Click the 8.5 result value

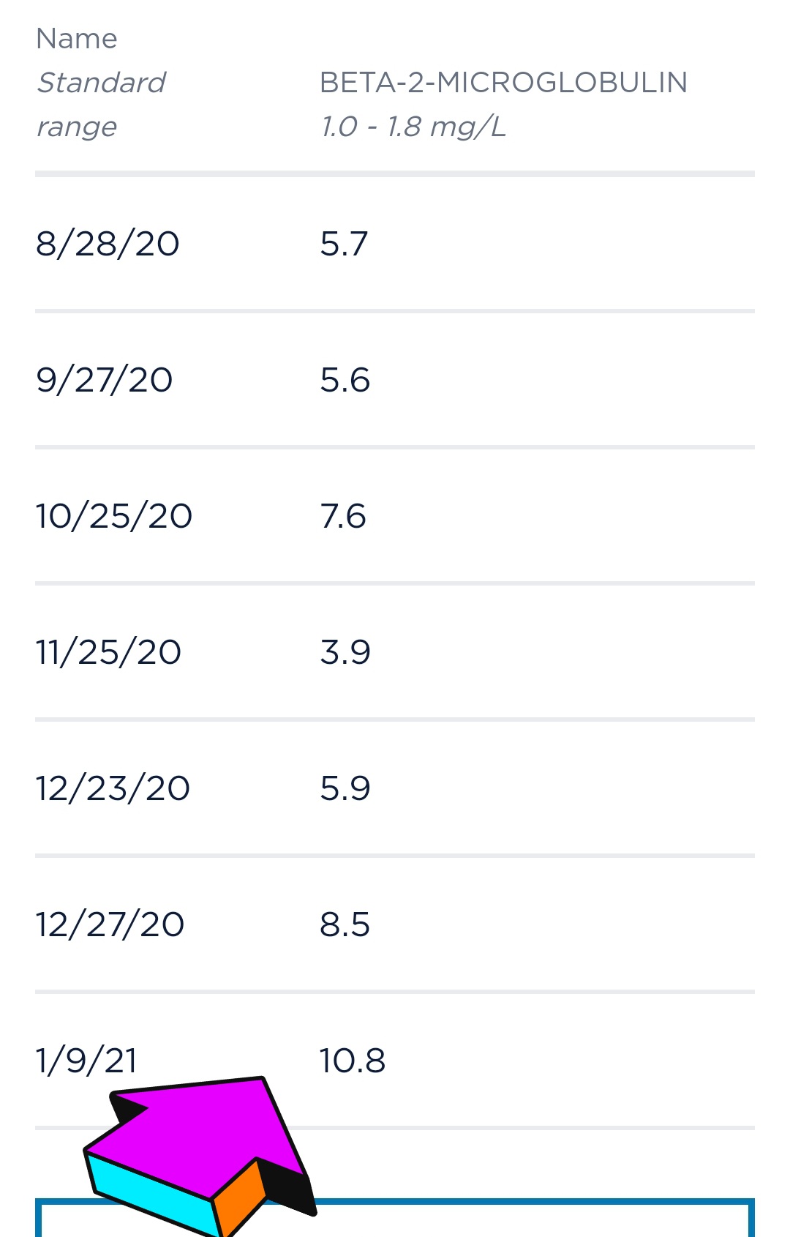tap(345, 924)
